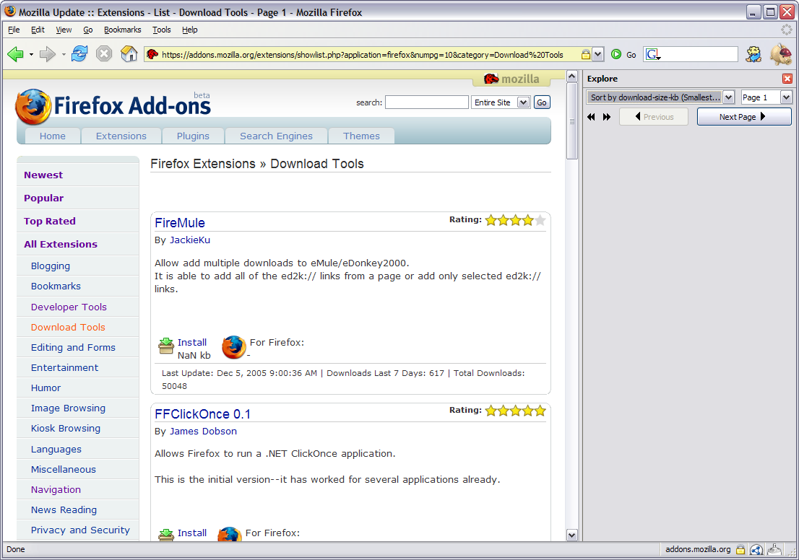This screenshot has height=560, width=799.
Task: Click the Stop loading icon
Action: [x=104, y=54]
